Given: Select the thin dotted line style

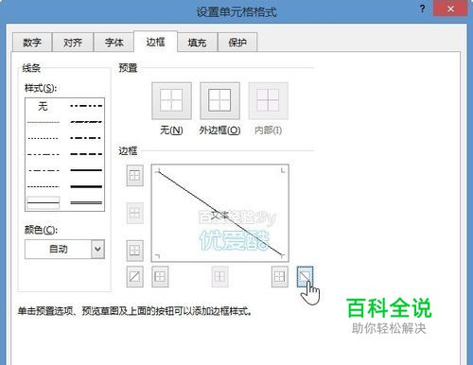Looking at the screenshot, I should point(44,138).
